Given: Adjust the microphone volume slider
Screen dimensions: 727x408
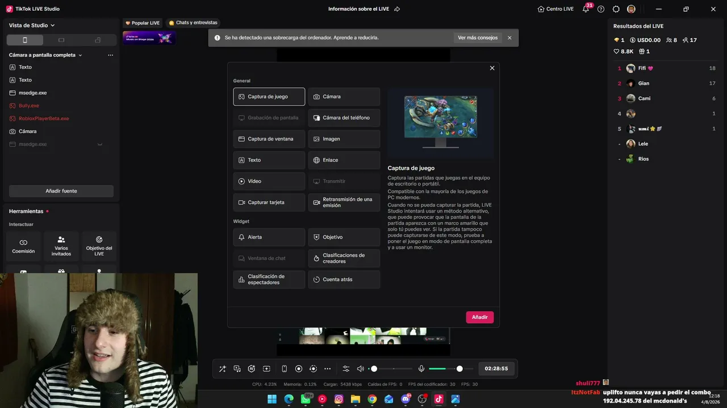Looking at the screenshot, I should pyautogui.click(x=451, y=369).
